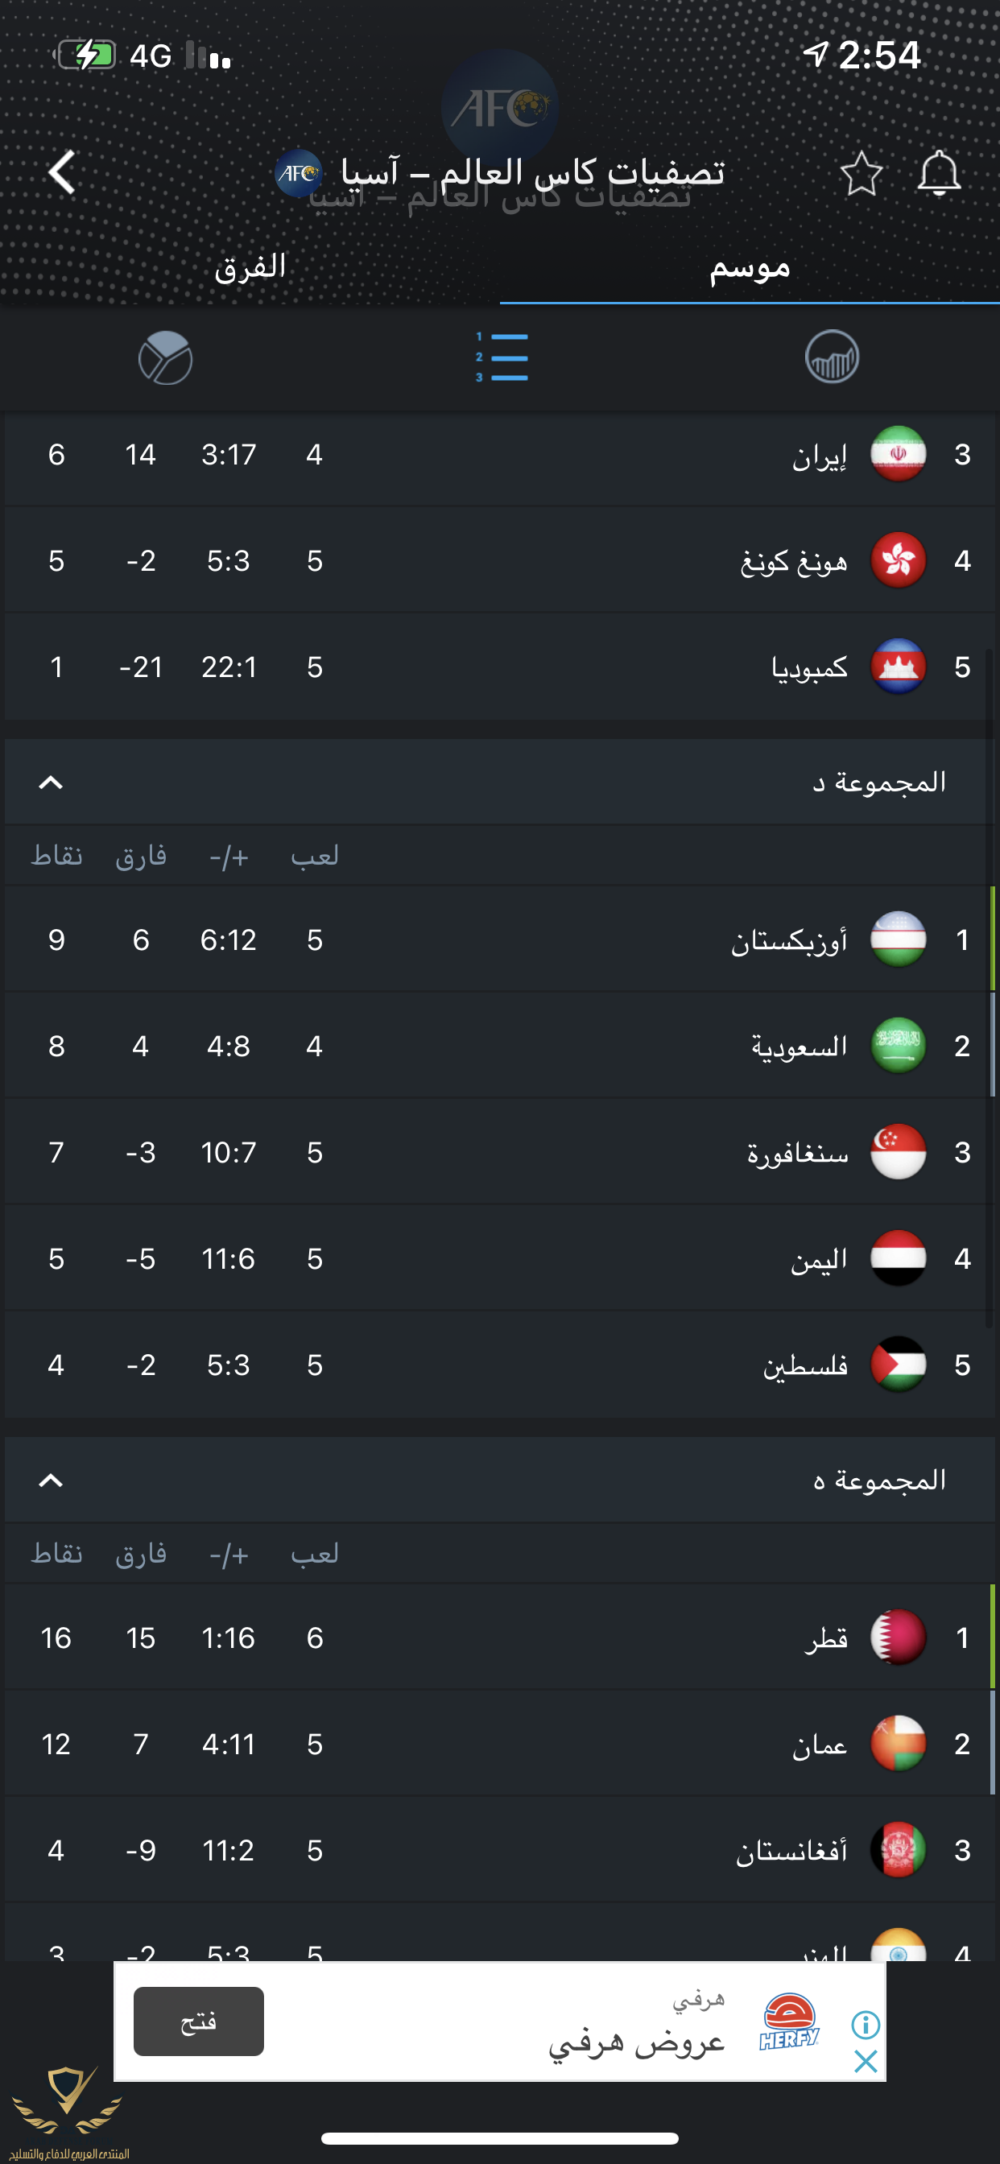Select the numbered standings list view

point(502,357)
